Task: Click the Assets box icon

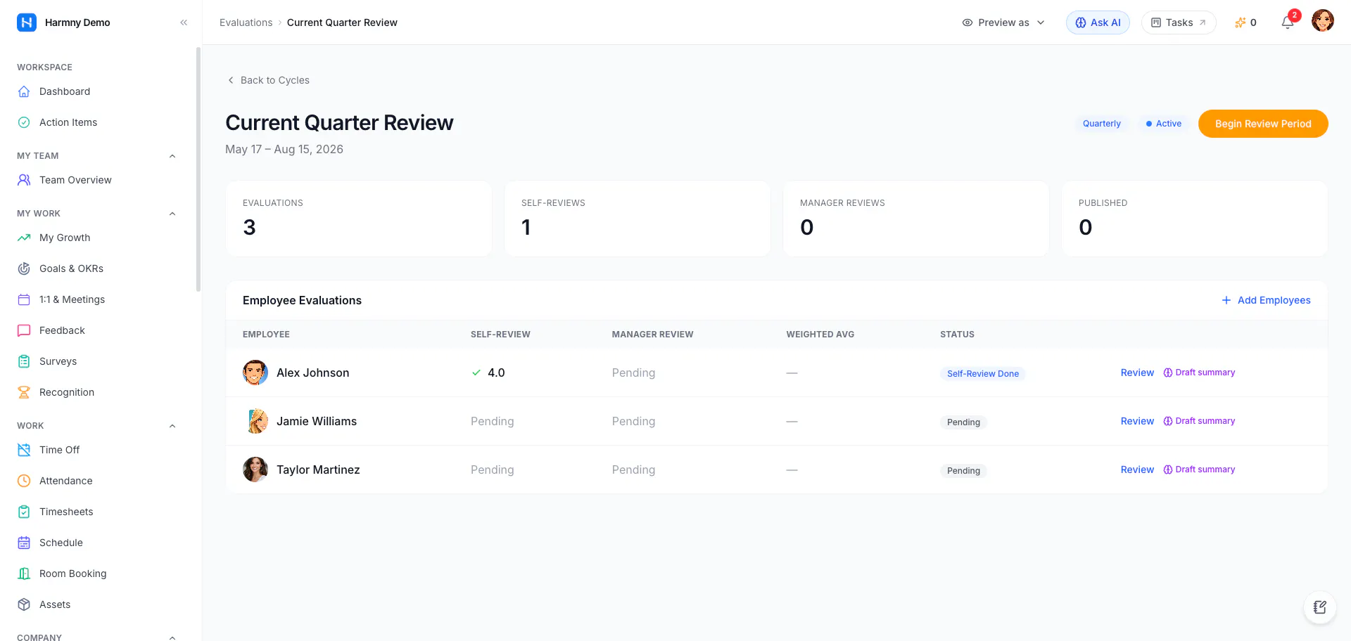Action: (x=24, y=604)
